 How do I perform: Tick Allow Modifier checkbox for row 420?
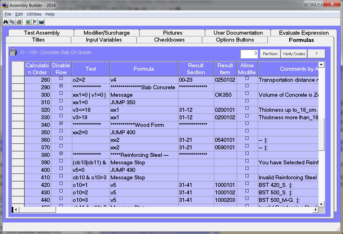(x=247, y=183)
